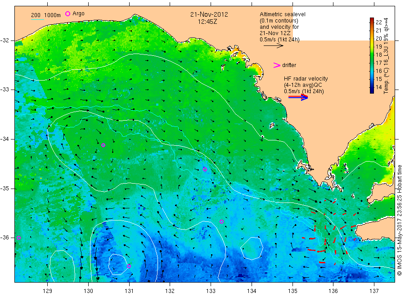Screen dimensions: 405x297
Task: Click the "HF radar velocity" label
Action: [306, 79]
